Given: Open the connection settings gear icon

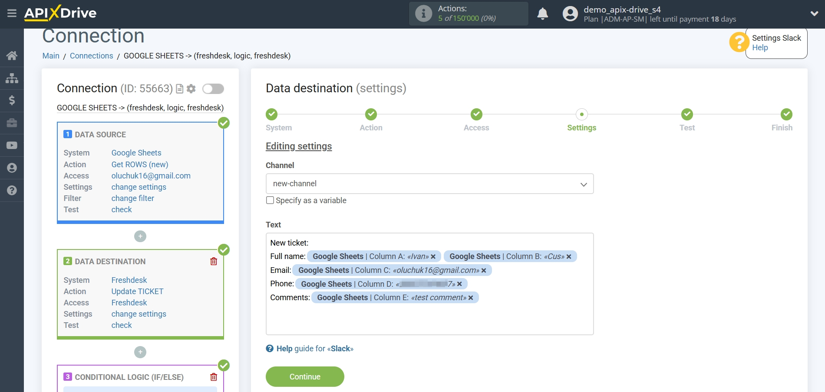Looking at the screenshot, I should pos(191,89).
